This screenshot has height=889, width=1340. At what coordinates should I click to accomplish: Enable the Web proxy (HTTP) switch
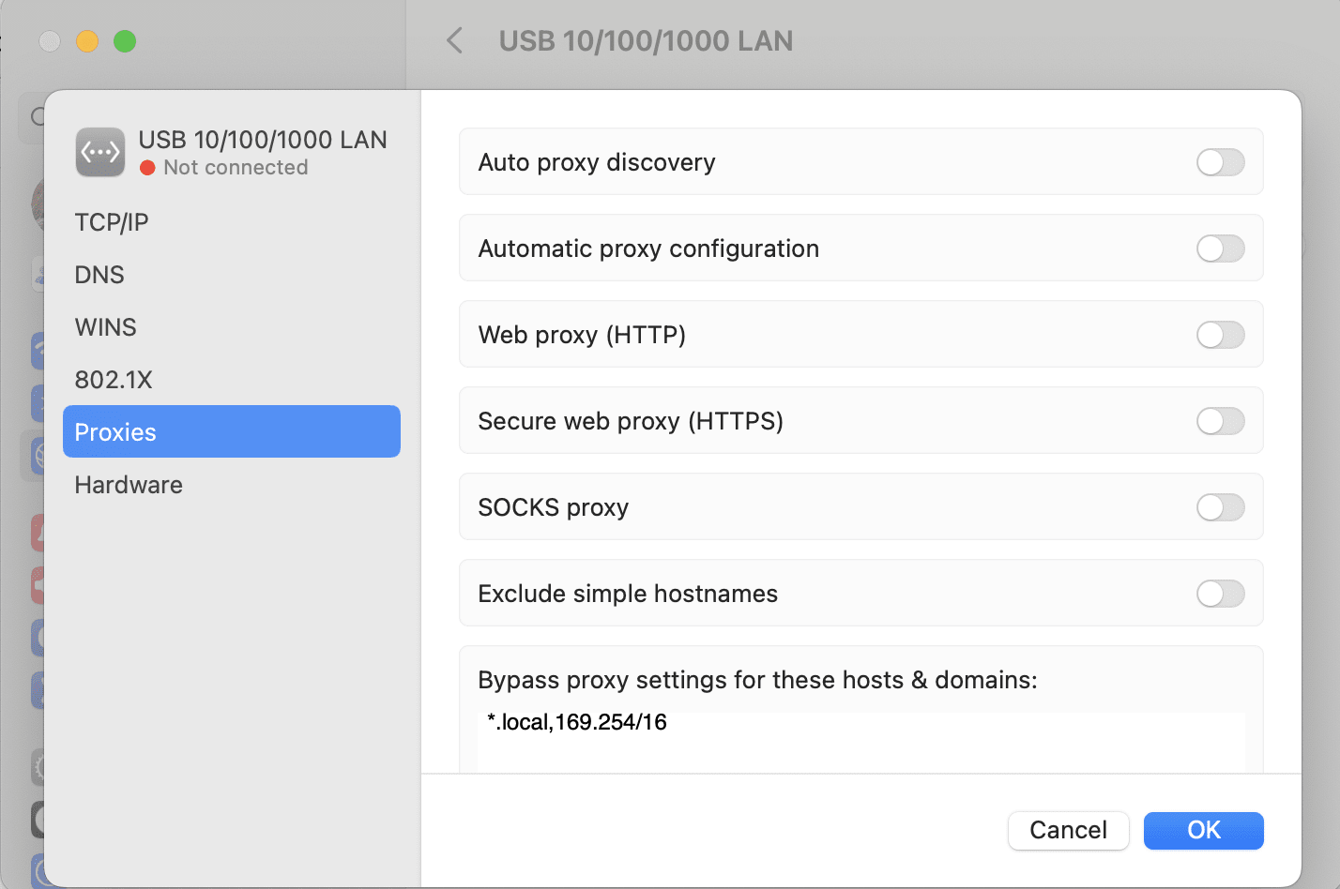[x=1220, y=334]
